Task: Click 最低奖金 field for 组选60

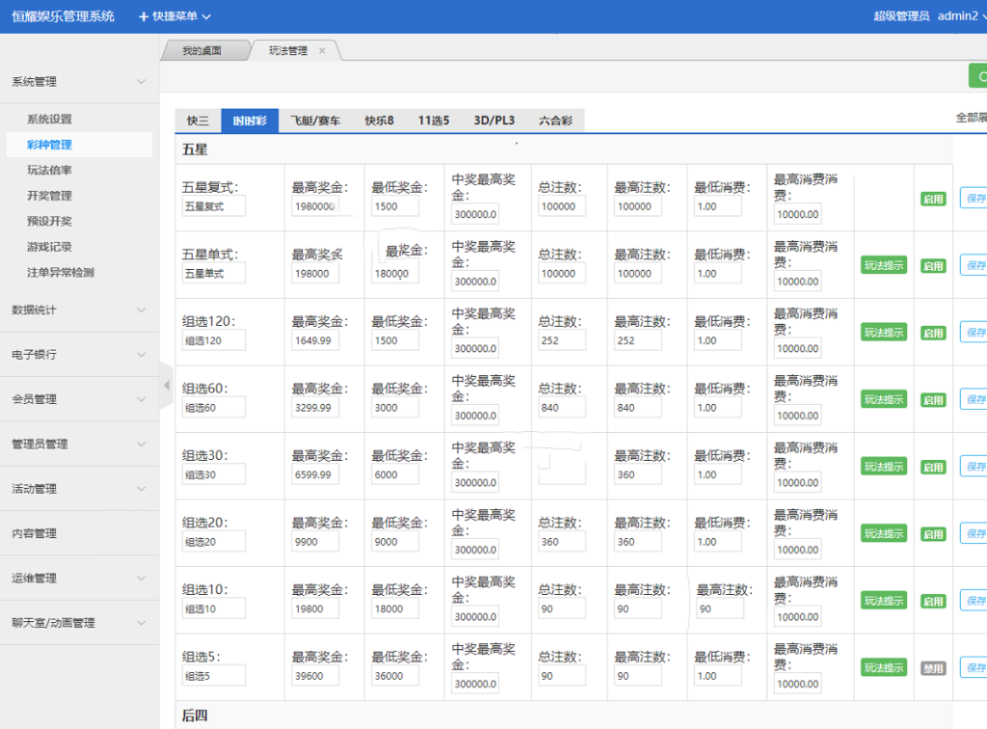Action: [394, 408]
